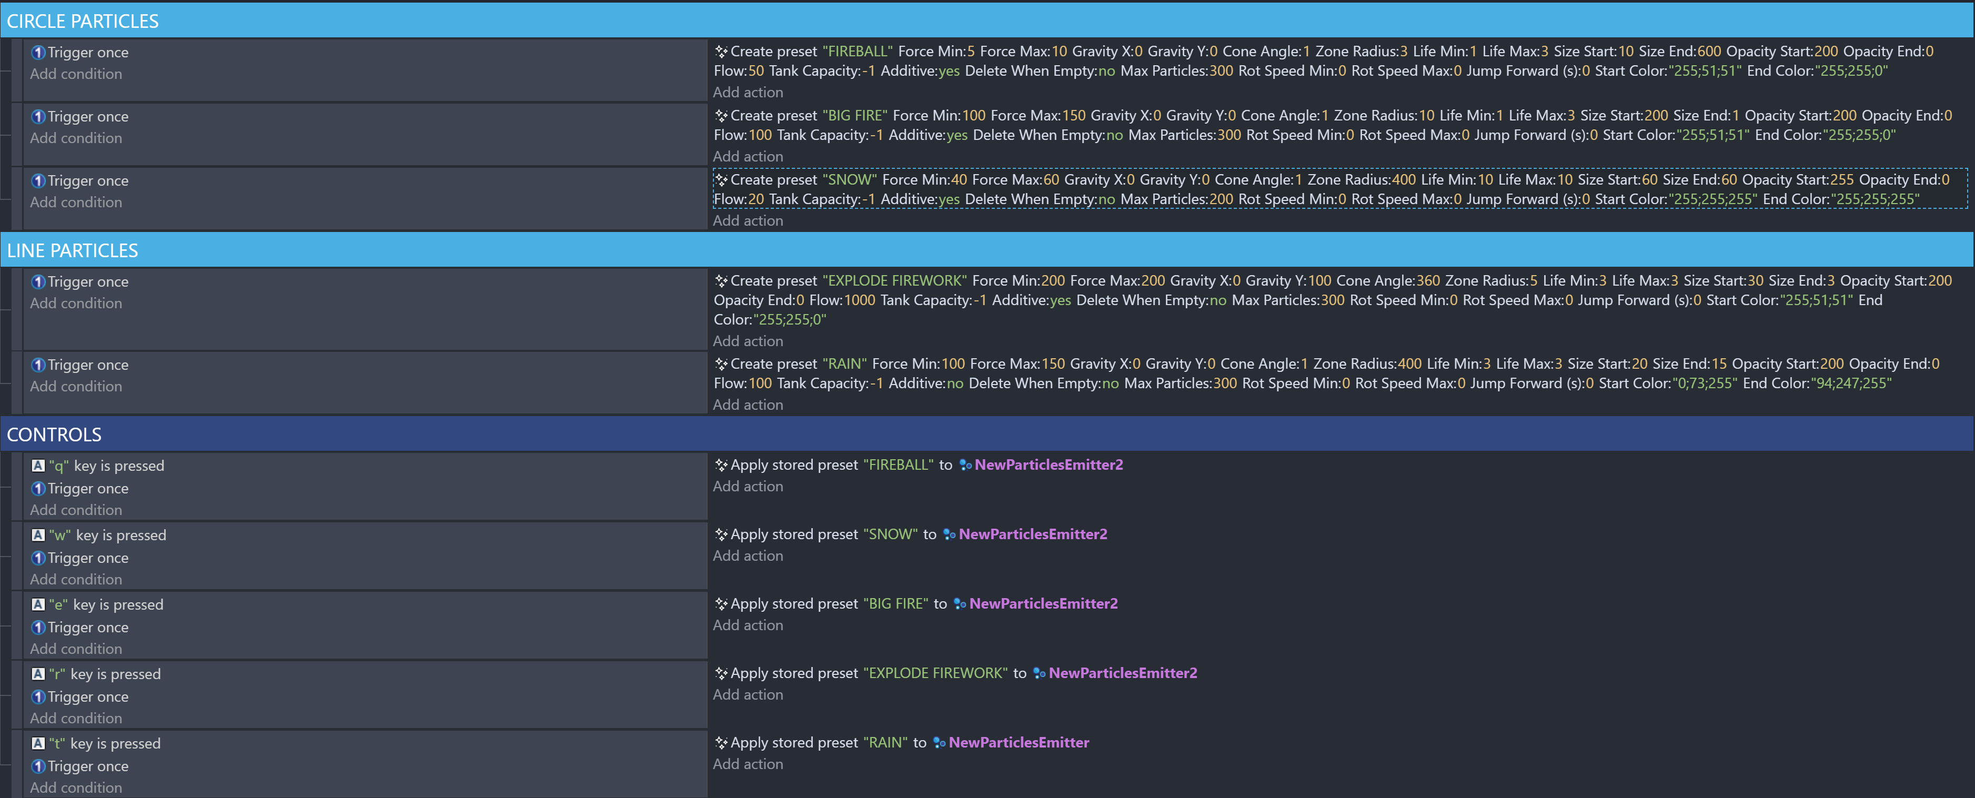The width and height of the screenshot is (1975, 798).
Task: Click the keyboard icon for the "r" key condition
Action: click(38, 674)
